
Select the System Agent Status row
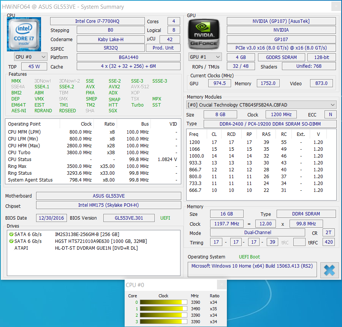pos(93,180)
